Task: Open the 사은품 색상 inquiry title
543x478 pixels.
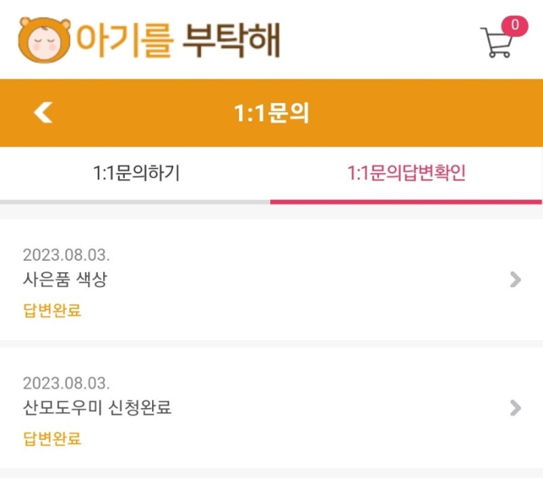Action: [x=65, y=279]
